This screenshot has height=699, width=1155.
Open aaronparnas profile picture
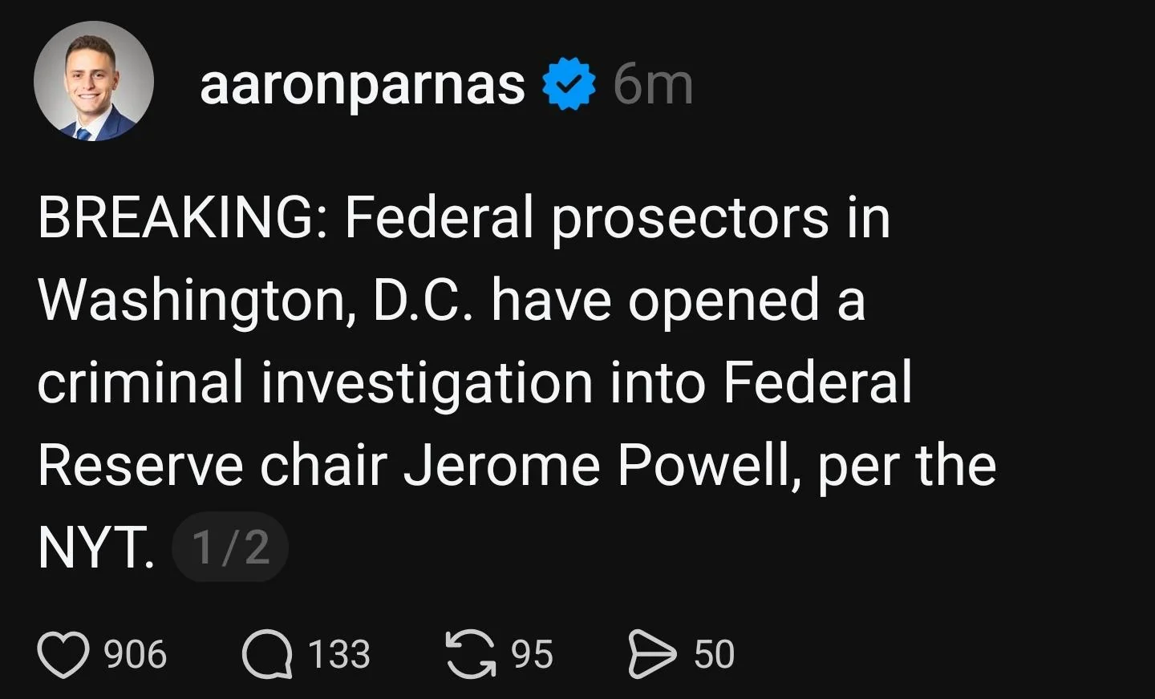[94, 82]
